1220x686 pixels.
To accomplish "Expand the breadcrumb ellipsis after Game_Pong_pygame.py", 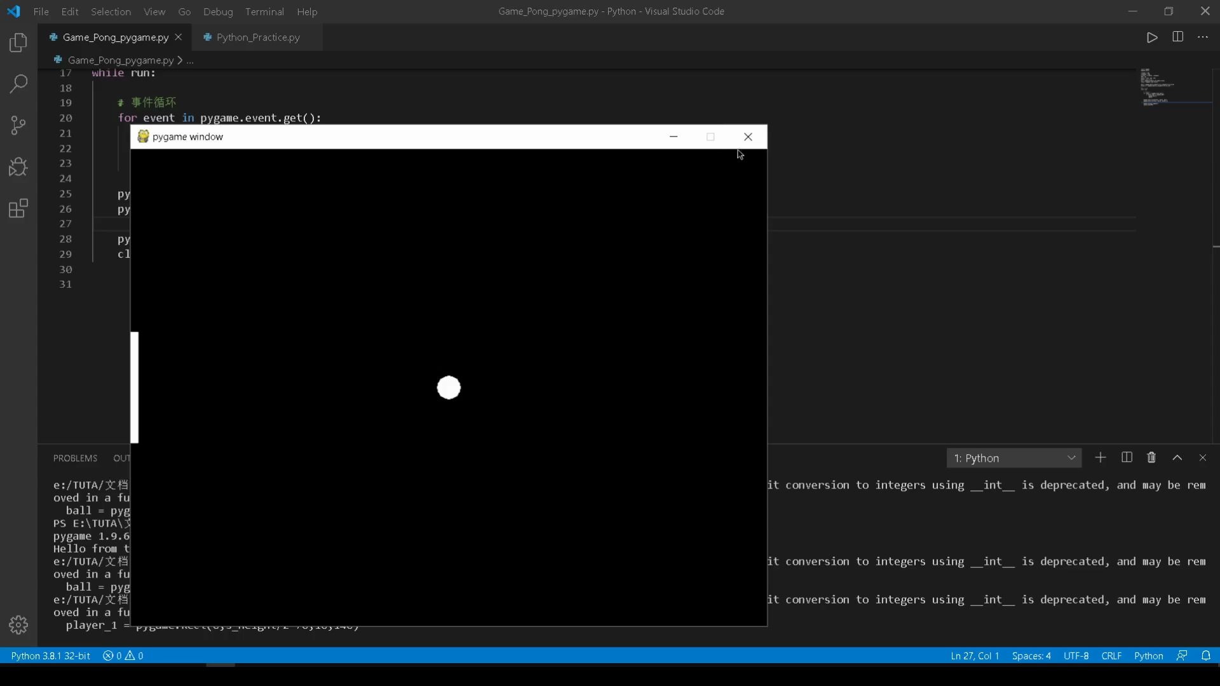I will 190,60.
